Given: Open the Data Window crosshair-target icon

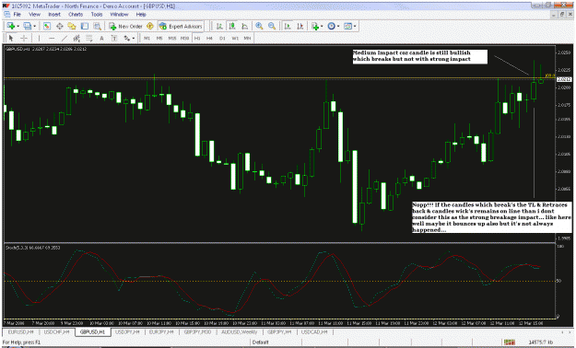Looking at the screenshot, I should click(59, 26).
